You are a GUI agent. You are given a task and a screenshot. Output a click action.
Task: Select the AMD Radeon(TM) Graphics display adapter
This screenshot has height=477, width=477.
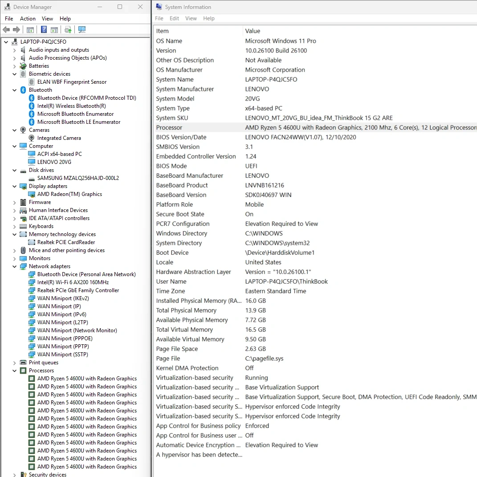pos(69,194)
